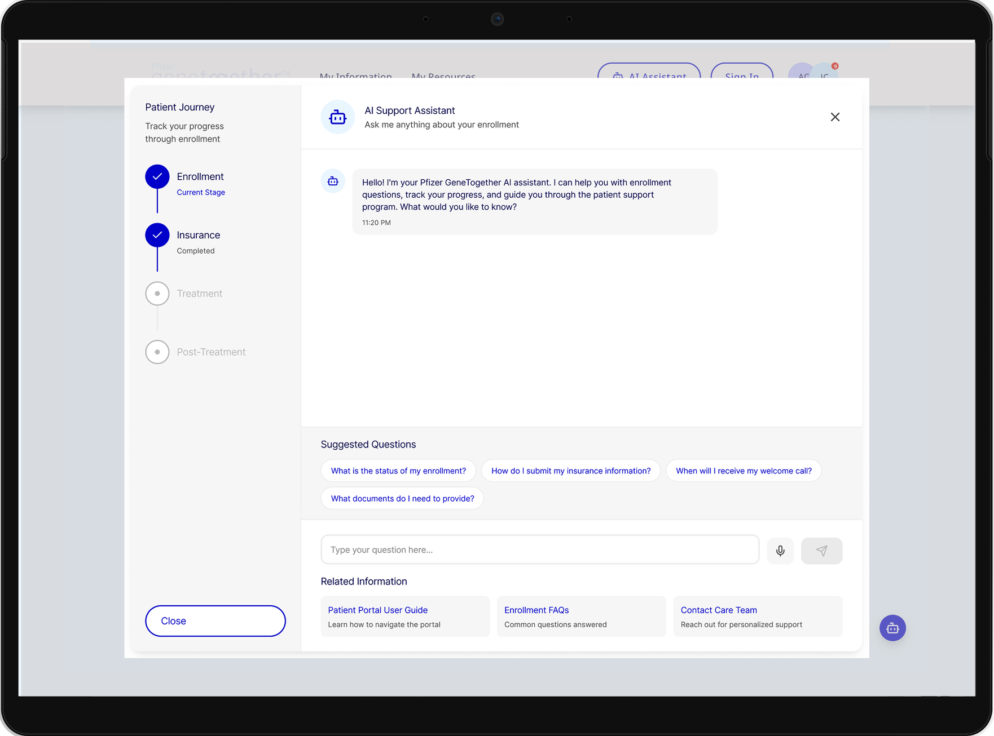Click the question input field to type
This screenshot has height=736, width=994.
coord(539,549)
